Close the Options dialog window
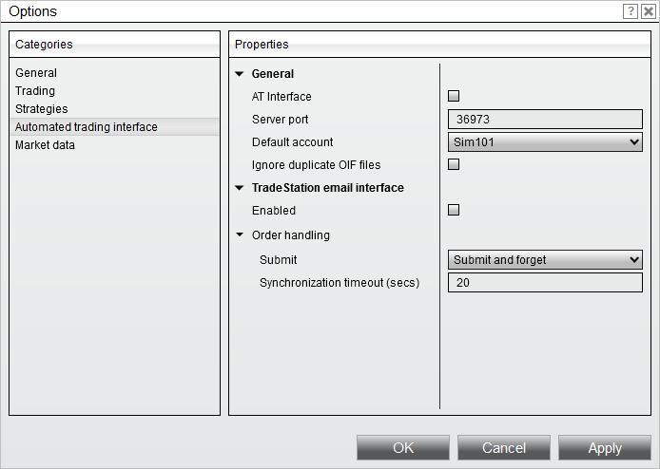The height and width of the screenshot is (469, 660). click(x=649, y=11)
